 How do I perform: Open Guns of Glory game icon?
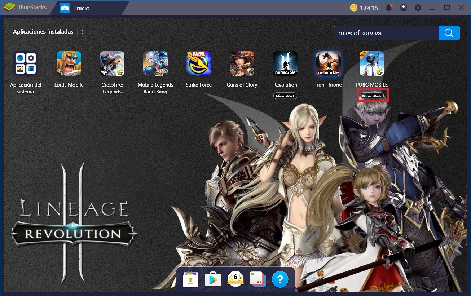point(242,63)
